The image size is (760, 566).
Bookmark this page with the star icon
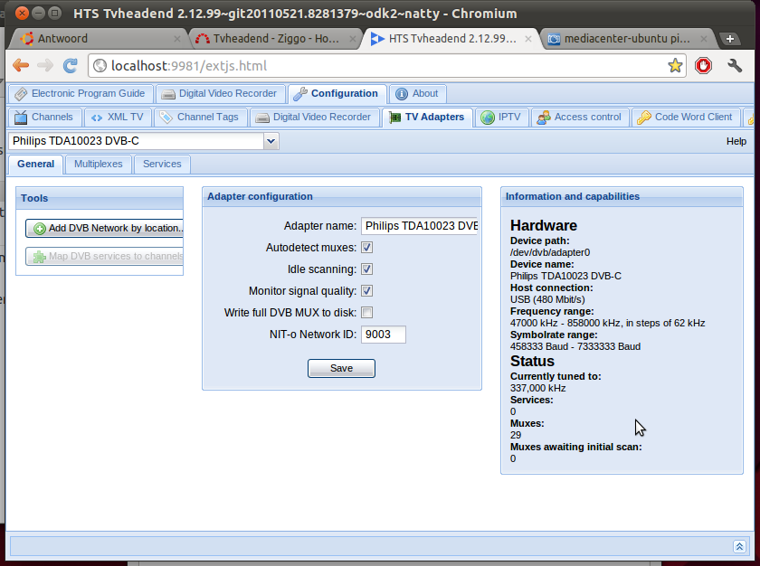coord(675,65)
